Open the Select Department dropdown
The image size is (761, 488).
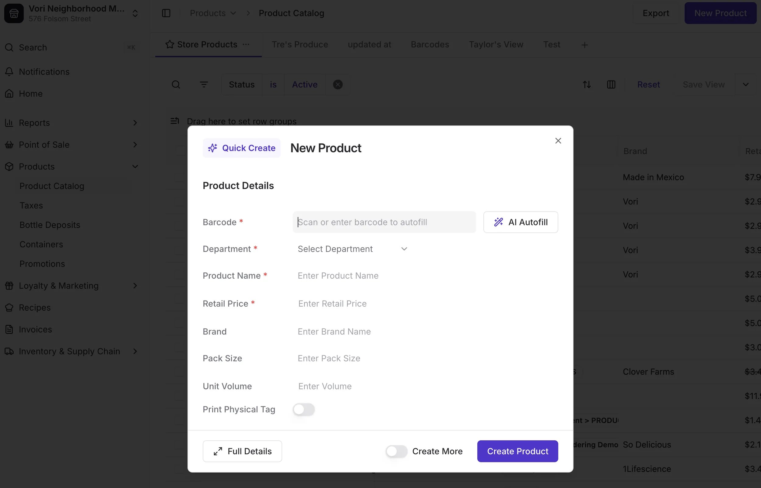pyautogui.click(x=352, y=249)
